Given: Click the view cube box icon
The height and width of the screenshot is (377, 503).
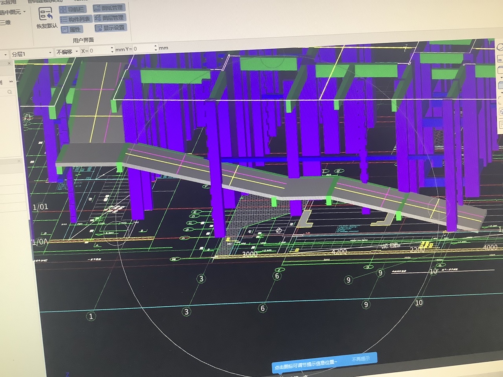Looking at the screenshot, I should tap(500, 70).
